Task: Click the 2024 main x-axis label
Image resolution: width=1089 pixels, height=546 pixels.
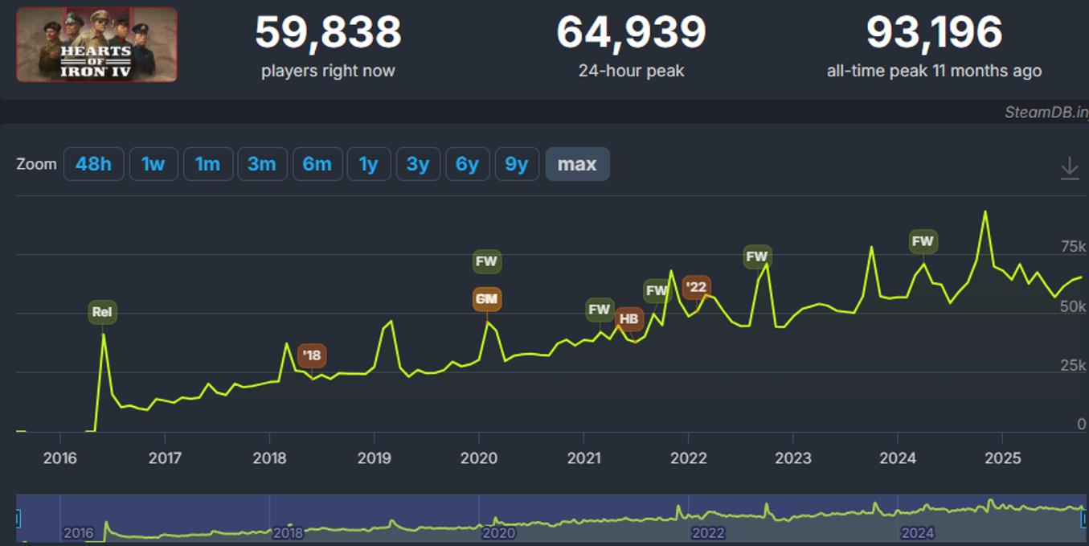Action: click(898, 458)
